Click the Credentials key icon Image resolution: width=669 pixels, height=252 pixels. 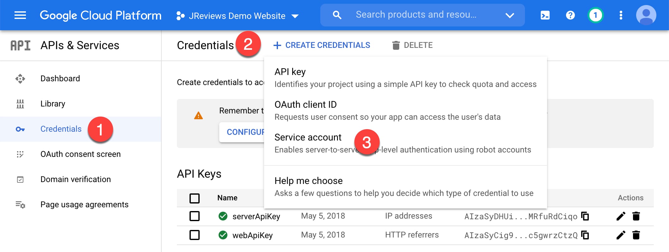point(20,129)
